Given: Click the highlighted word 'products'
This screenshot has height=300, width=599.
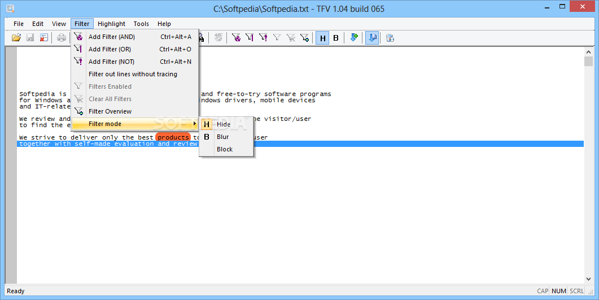Looking at the screenshot, I should click(x=173, y=137).
